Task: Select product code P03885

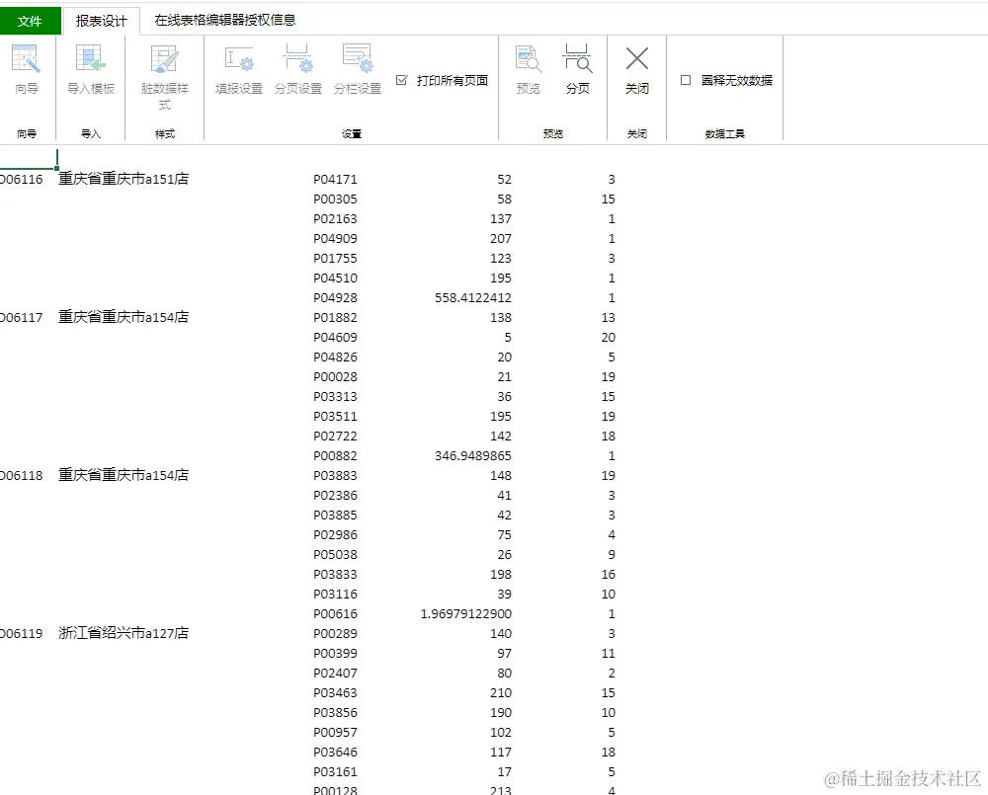Action: coord(335,516)
